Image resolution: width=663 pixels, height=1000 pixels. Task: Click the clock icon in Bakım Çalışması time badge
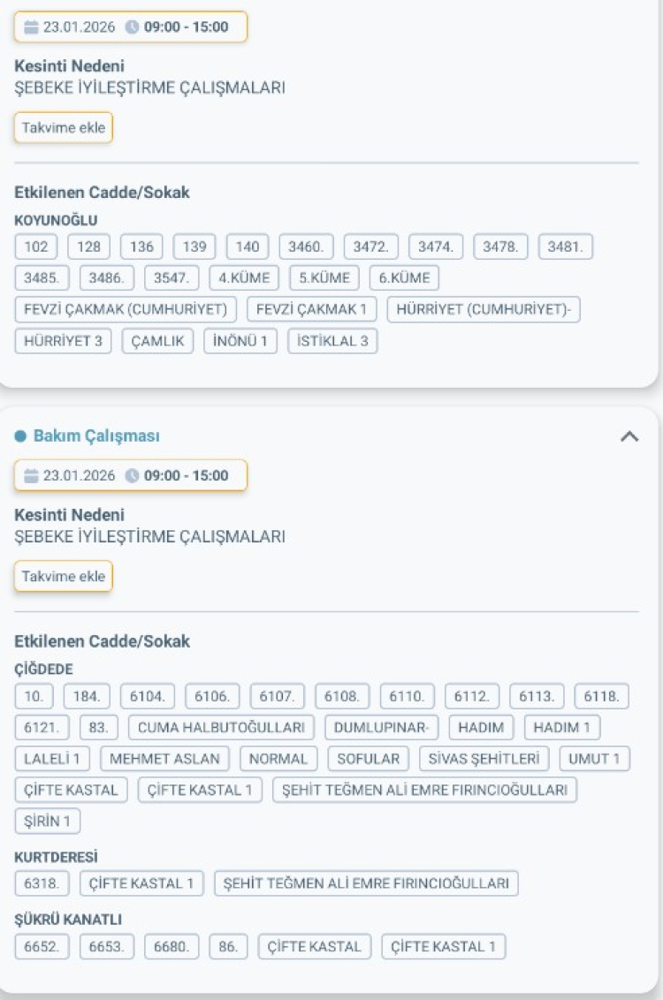click(x=133, y=476)
